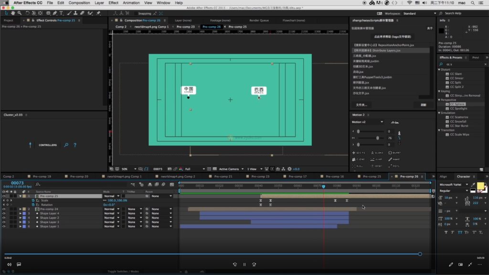
Task: Open the Animation menu
Action: point(131,3)
